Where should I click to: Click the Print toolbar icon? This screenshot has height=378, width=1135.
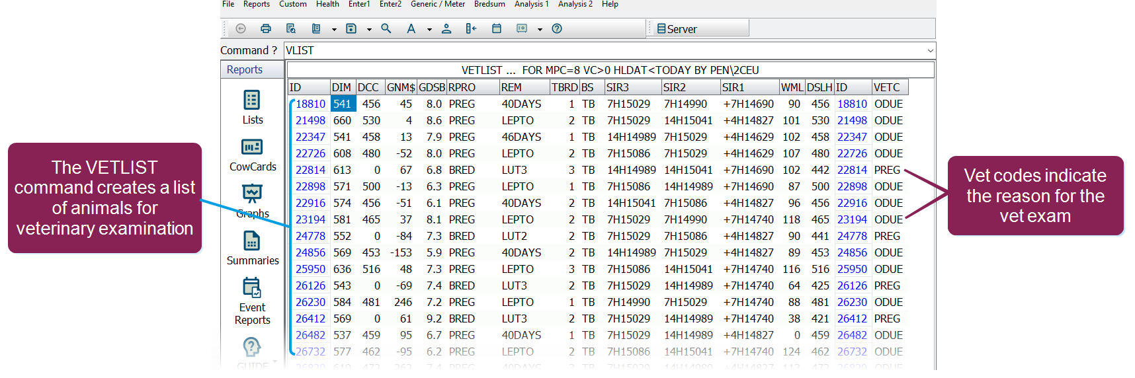pyautogui.click(x=266, y=28)
